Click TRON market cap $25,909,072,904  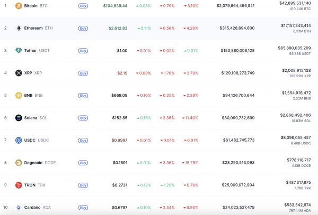(x=238, y=185)
